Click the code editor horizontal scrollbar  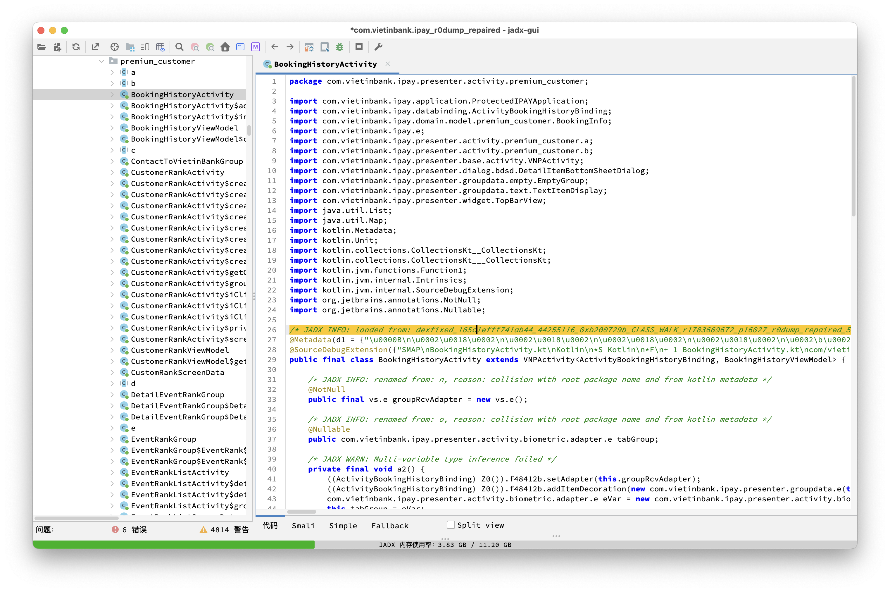(x=301, y=512)
